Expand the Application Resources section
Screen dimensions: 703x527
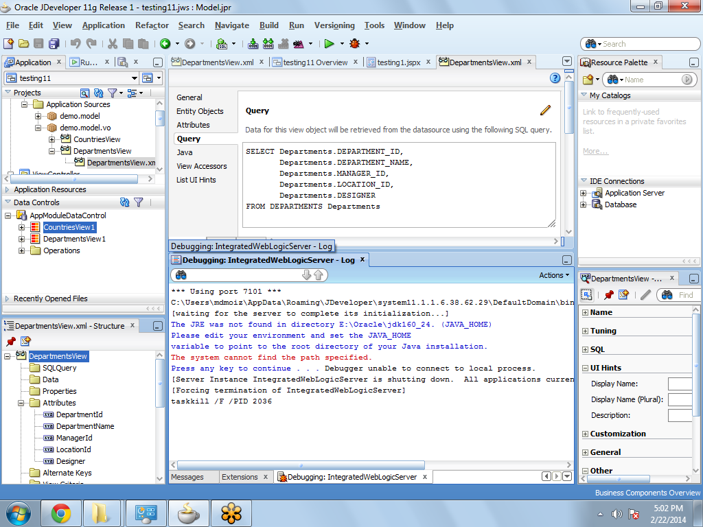point(7,189)
